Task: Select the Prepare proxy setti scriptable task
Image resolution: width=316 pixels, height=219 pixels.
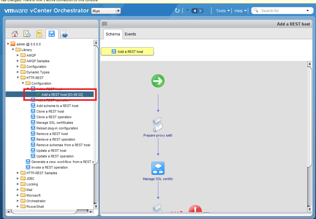Action: tap(158, 124)
